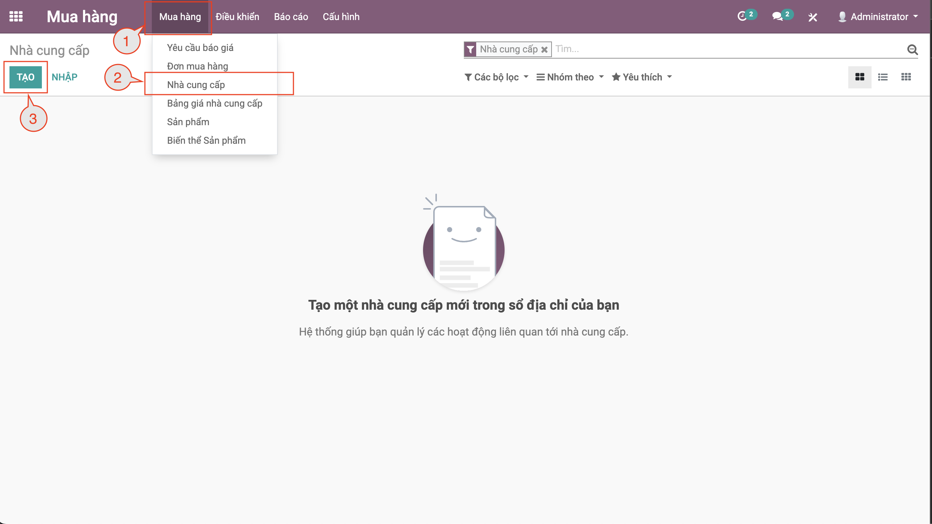This screenshot has width=932, height=524.
Task: Expand the Các bộ lọc dropdown
Action: click(x=497, y=77)
